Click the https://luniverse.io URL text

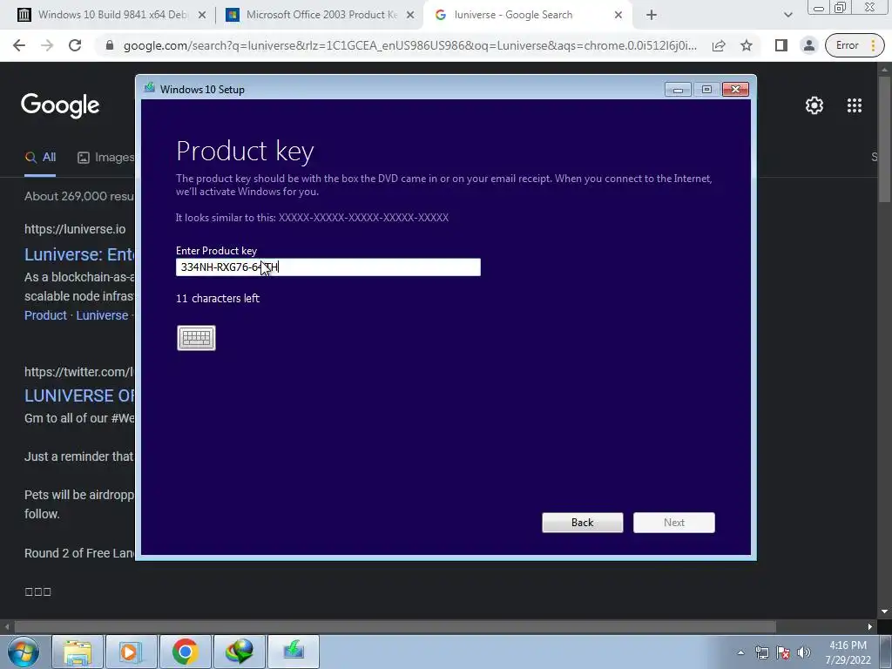(75, 229)
